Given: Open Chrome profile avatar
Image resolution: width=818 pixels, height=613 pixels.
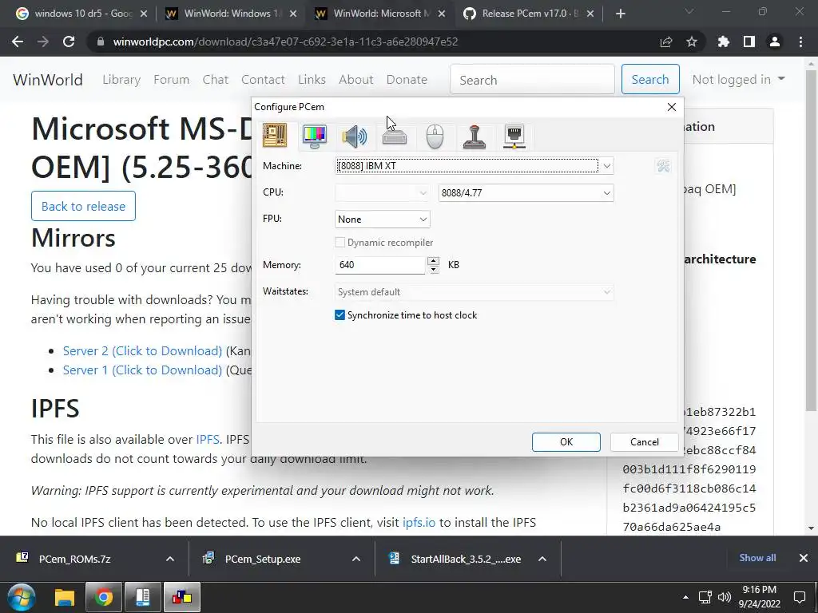Looking at the screenshot, I should [775, 42].
